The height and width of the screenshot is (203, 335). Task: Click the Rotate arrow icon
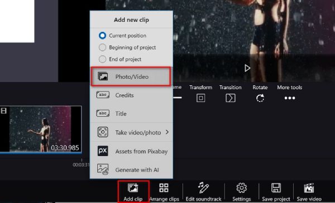pyautogui.click(x=260, y=98)
